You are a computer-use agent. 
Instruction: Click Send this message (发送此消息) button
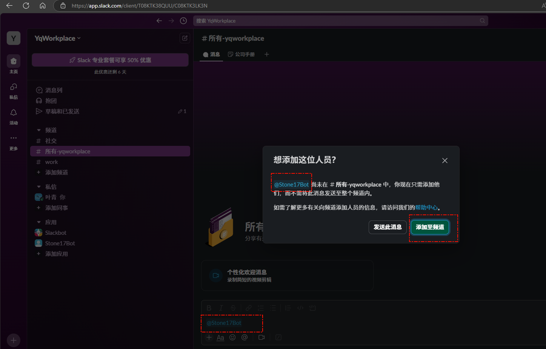[388, 227]
